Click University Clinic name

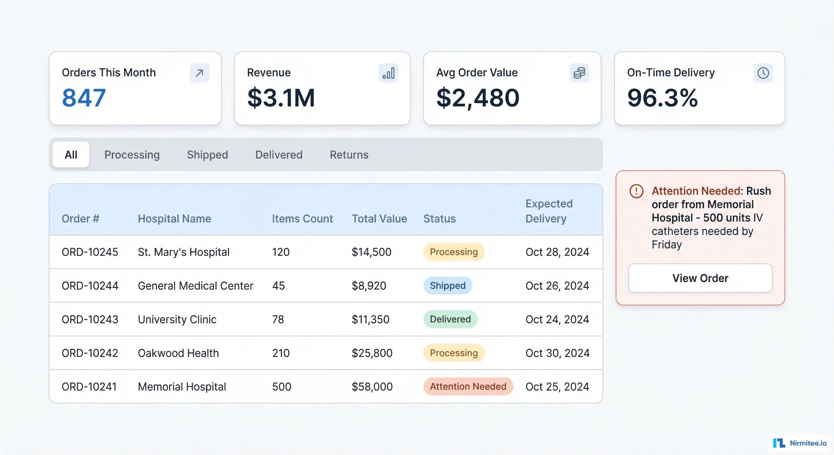pos(177,319)
